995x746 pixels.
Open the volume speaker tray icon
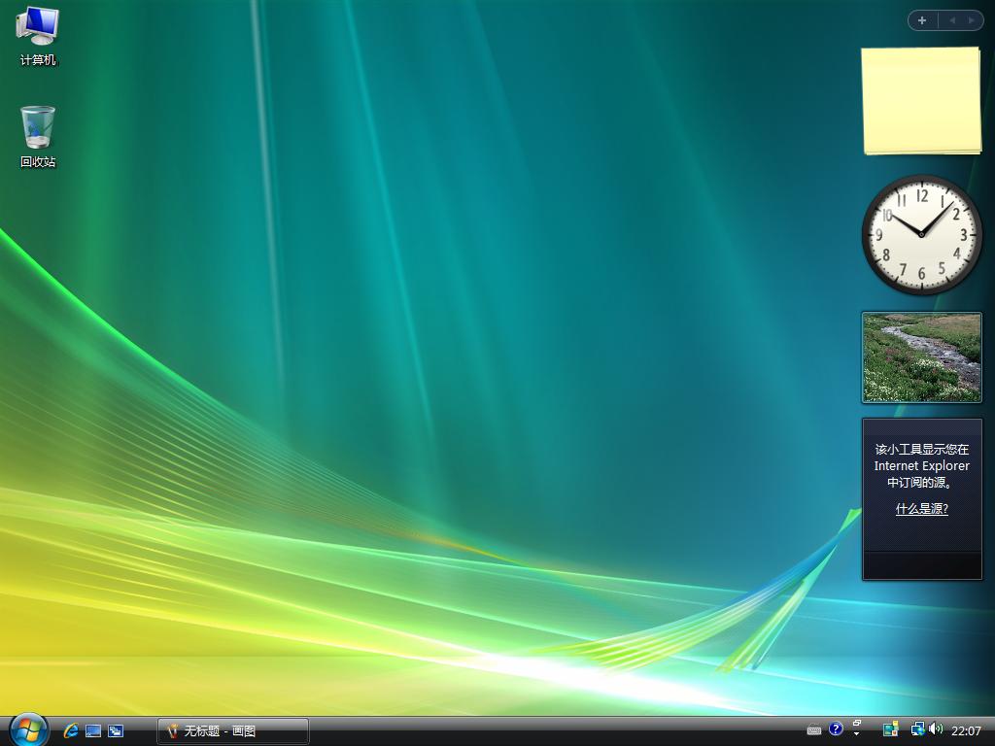(x=936, y=729)
